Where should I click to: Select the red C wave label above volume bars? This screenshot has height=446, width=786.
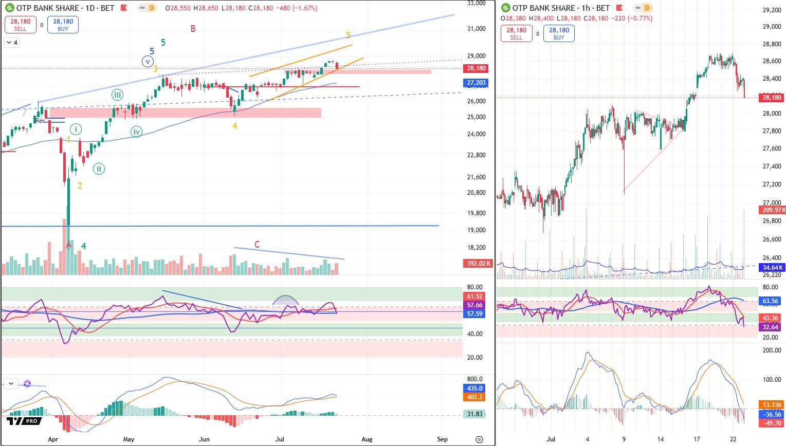point(257,245)
